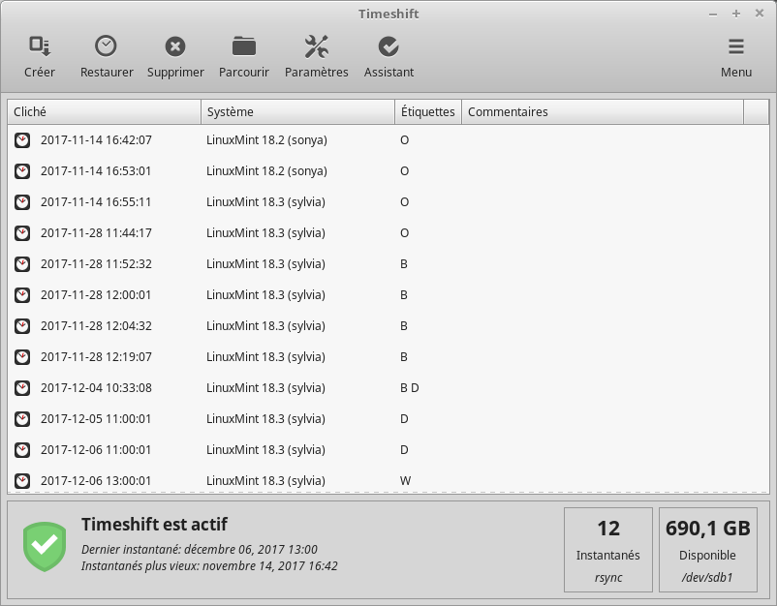777x606 pixels.
Task: Click the '12 Instantanés rsync' counter box
Action: coord(608,550)
